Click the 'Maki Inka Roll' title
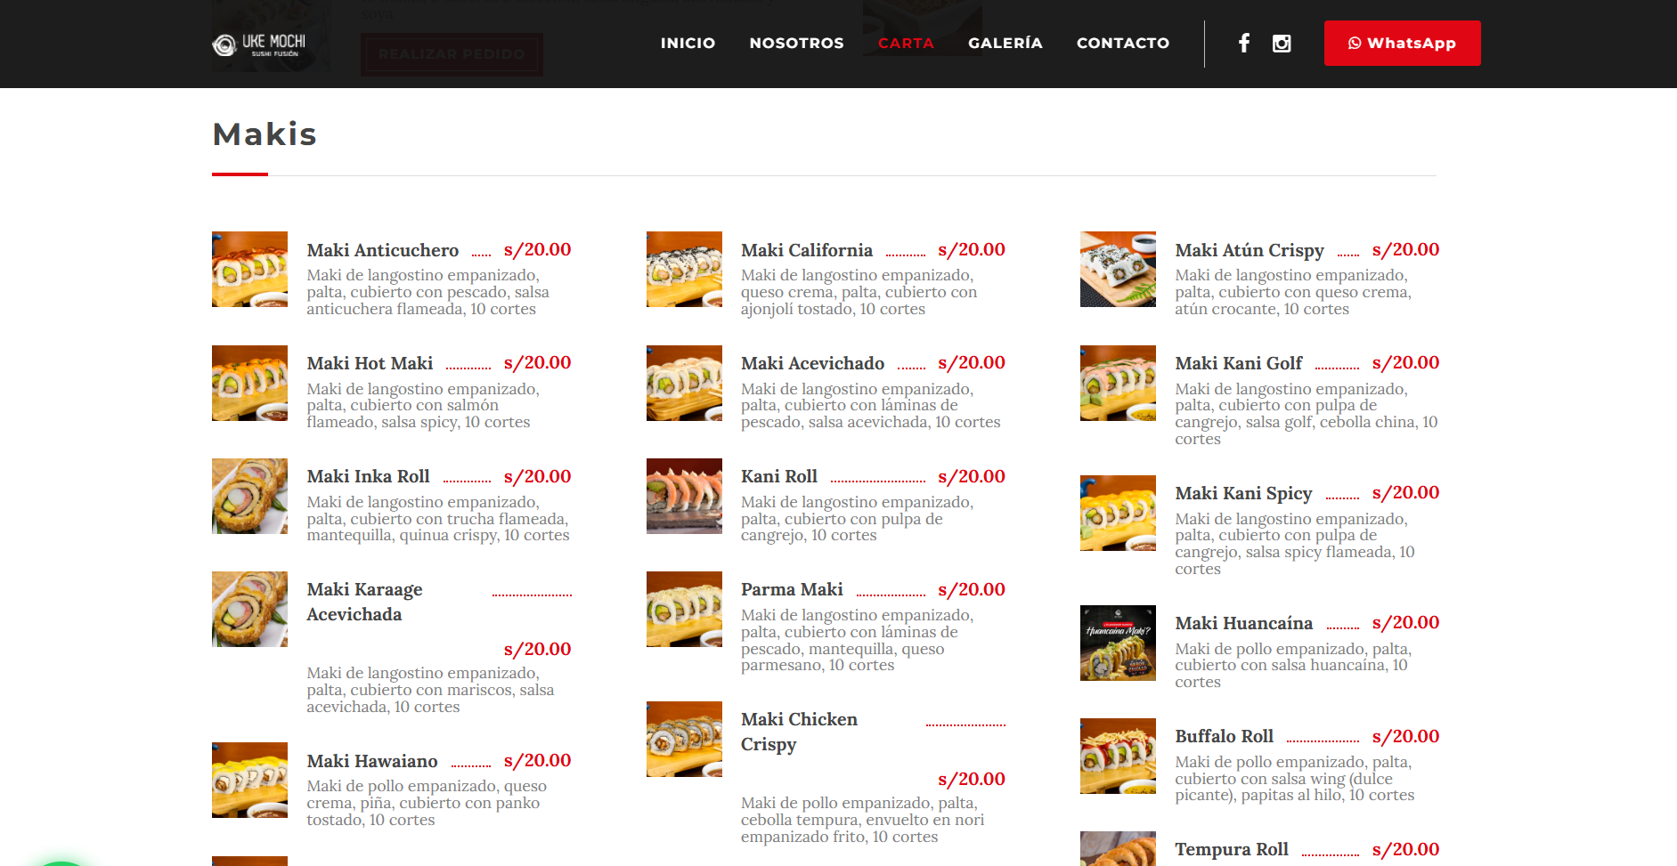Screen dimensions: 1677x866 point(368,476)
